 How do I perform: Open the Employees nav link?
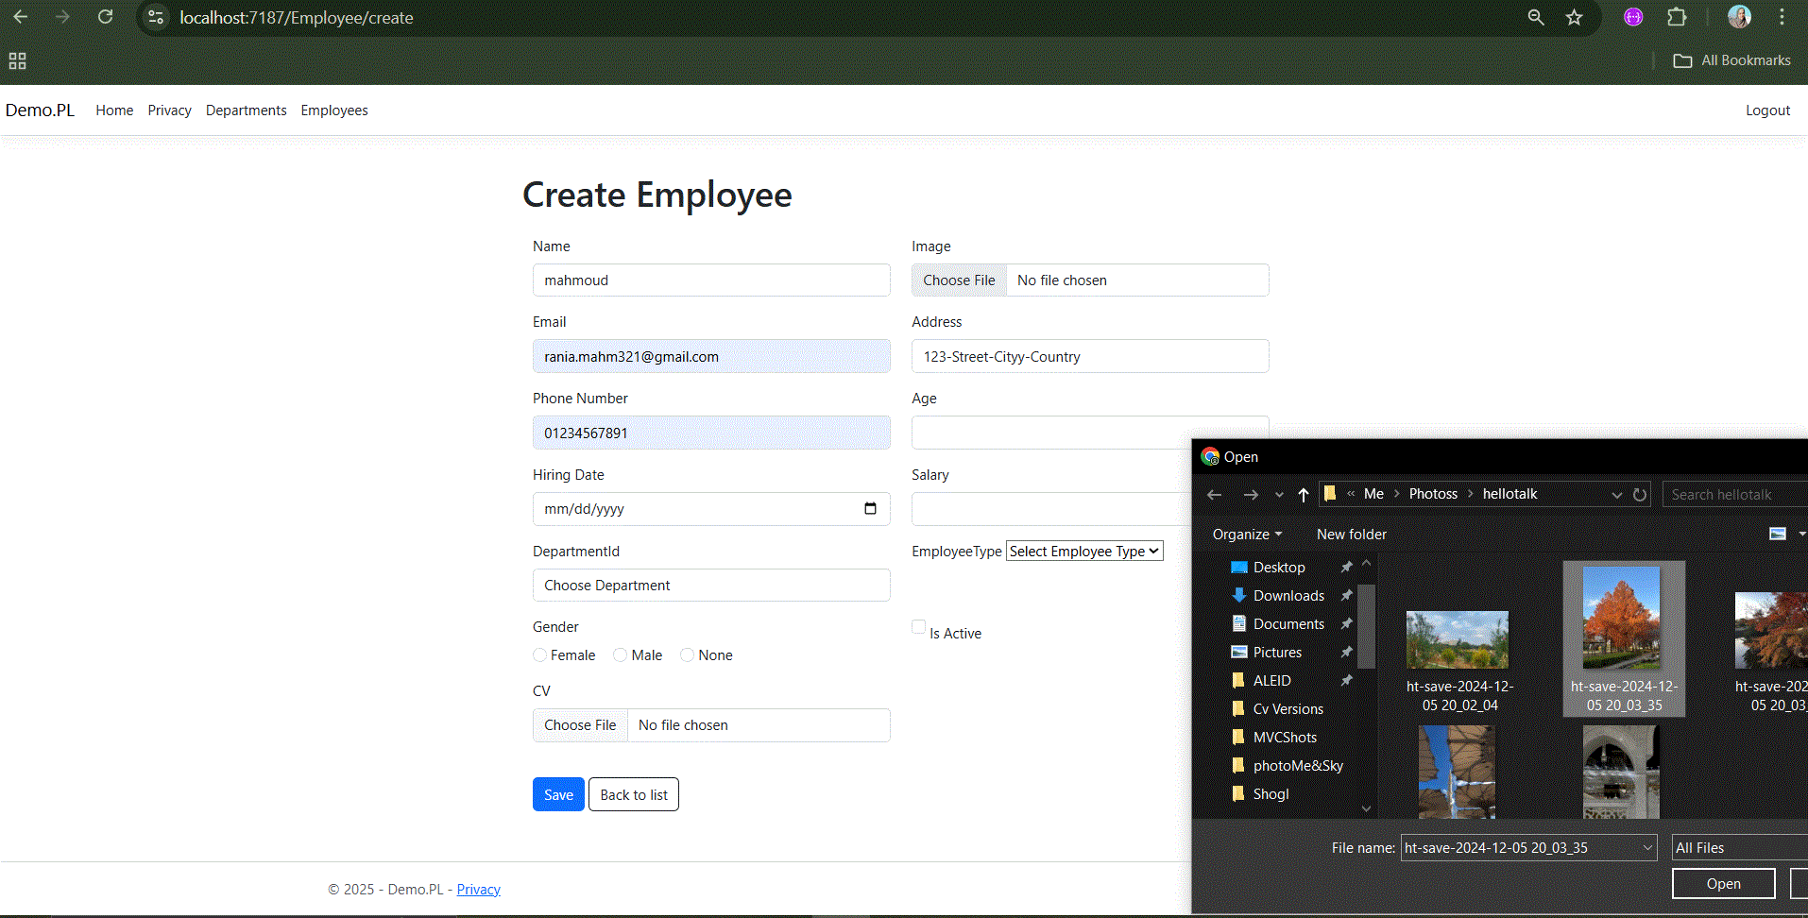[334, 110]
